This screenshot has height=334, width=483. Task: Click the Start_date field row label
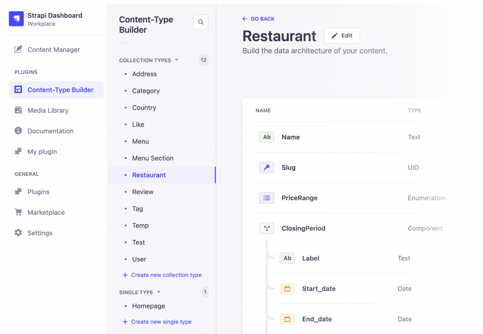pyautogui.click(x=319, y=289)
